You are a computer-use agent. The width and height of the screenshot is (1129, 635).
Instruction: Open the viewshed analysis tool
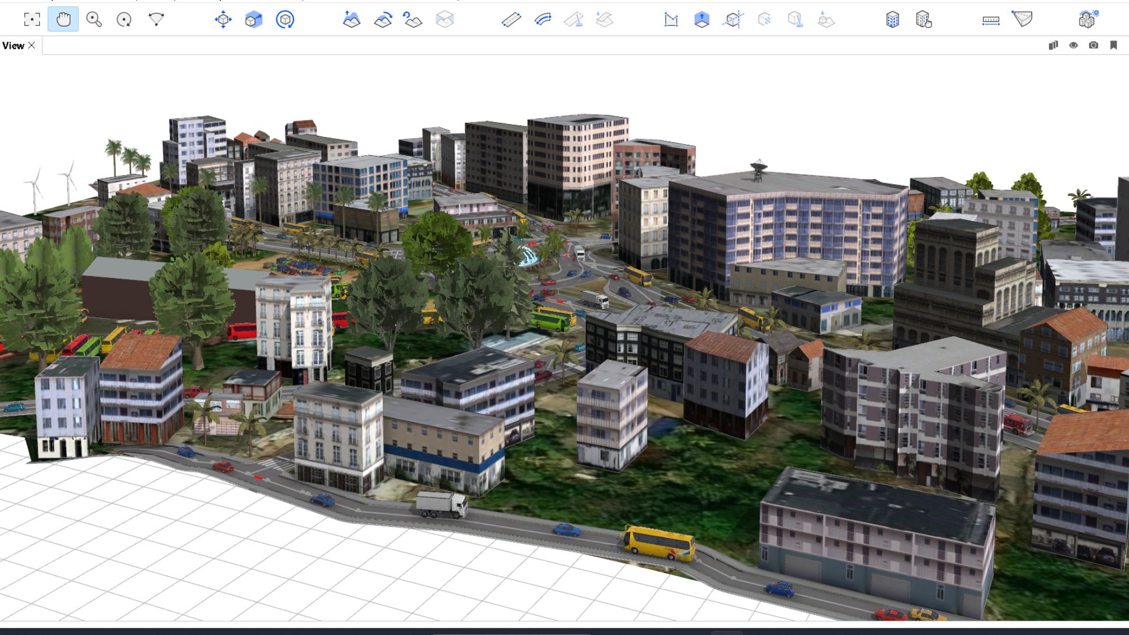click(1022, 19)
